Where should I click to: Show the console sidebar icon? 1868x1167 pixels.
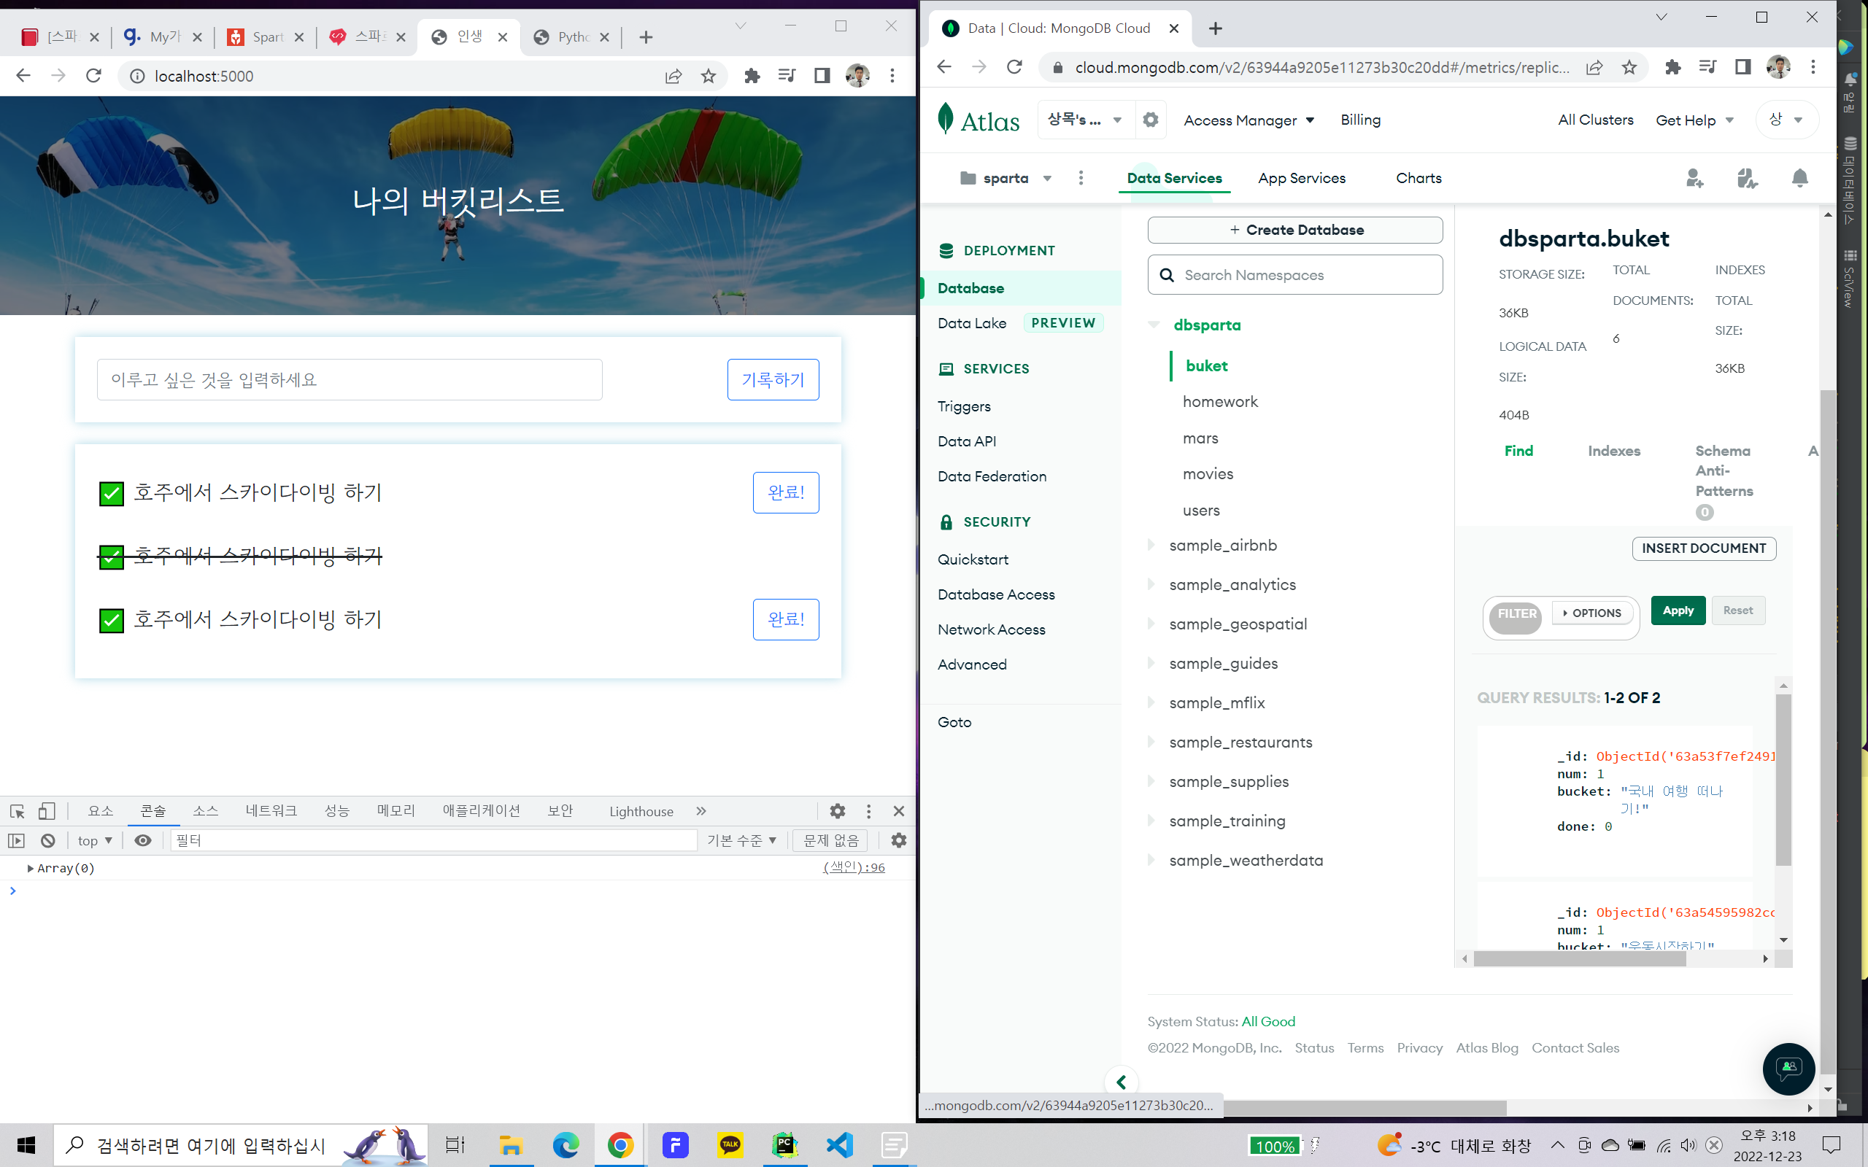(16, 840)
